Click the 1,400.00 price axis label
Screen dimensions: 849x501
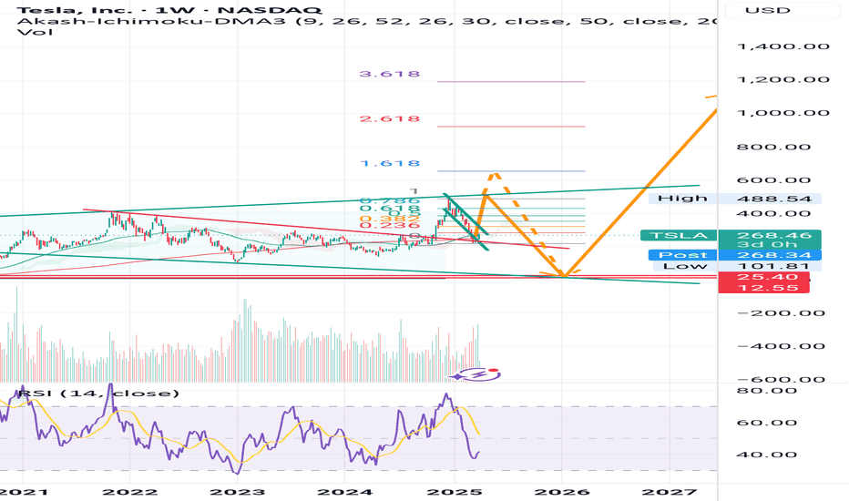click(x=783, y=46)
